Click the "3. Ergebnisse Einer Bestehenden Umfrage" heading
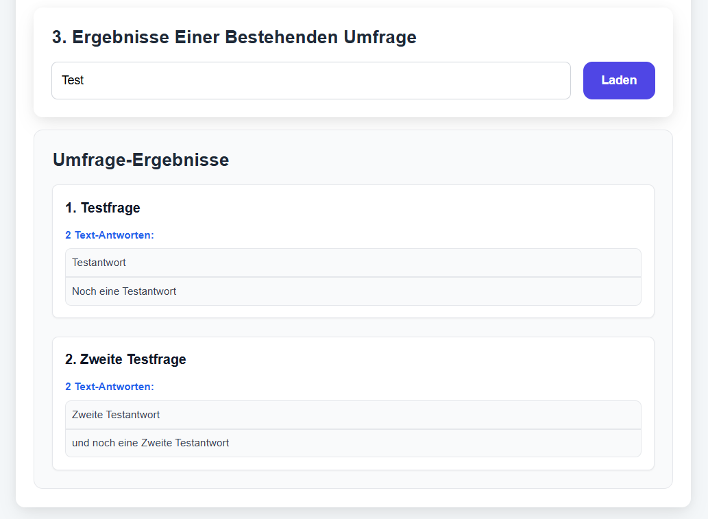The width and height of the screenshot is (708, 519). tap(234, 37)
